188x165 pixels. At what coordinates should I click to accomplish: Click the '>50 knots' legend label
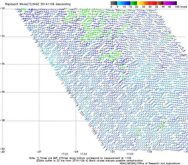click(x=181, y=7)
